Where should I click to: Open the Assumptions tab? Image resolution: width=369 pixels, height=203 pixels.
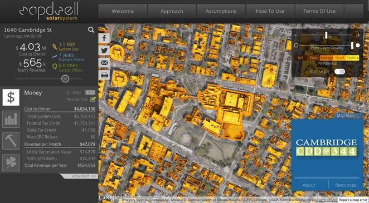point(221,11)
